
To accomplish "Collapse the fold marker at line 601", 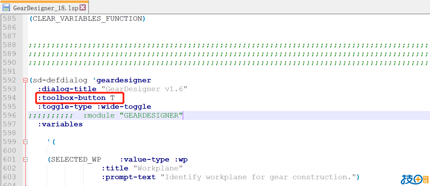I will pos(25,160).
